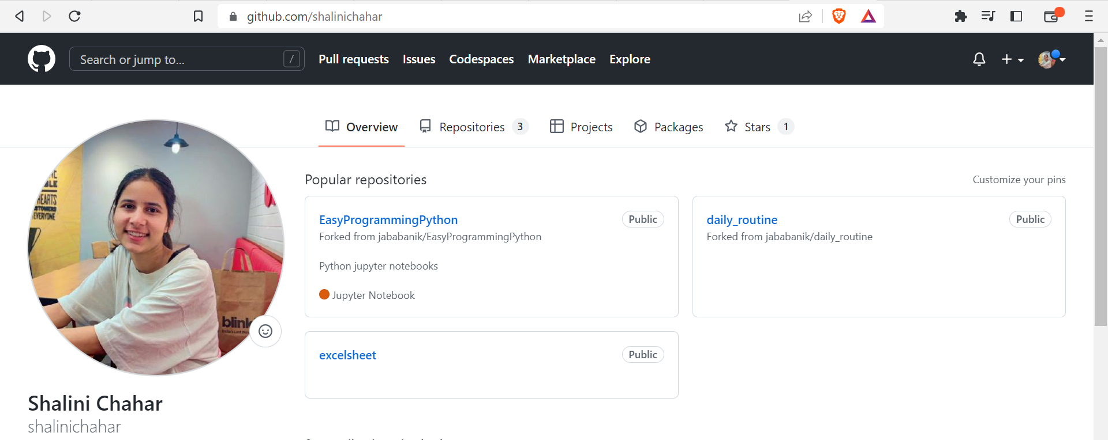Click the share page icon
The height and width of the screenshot is (440, 1108).
coord(805,16)
